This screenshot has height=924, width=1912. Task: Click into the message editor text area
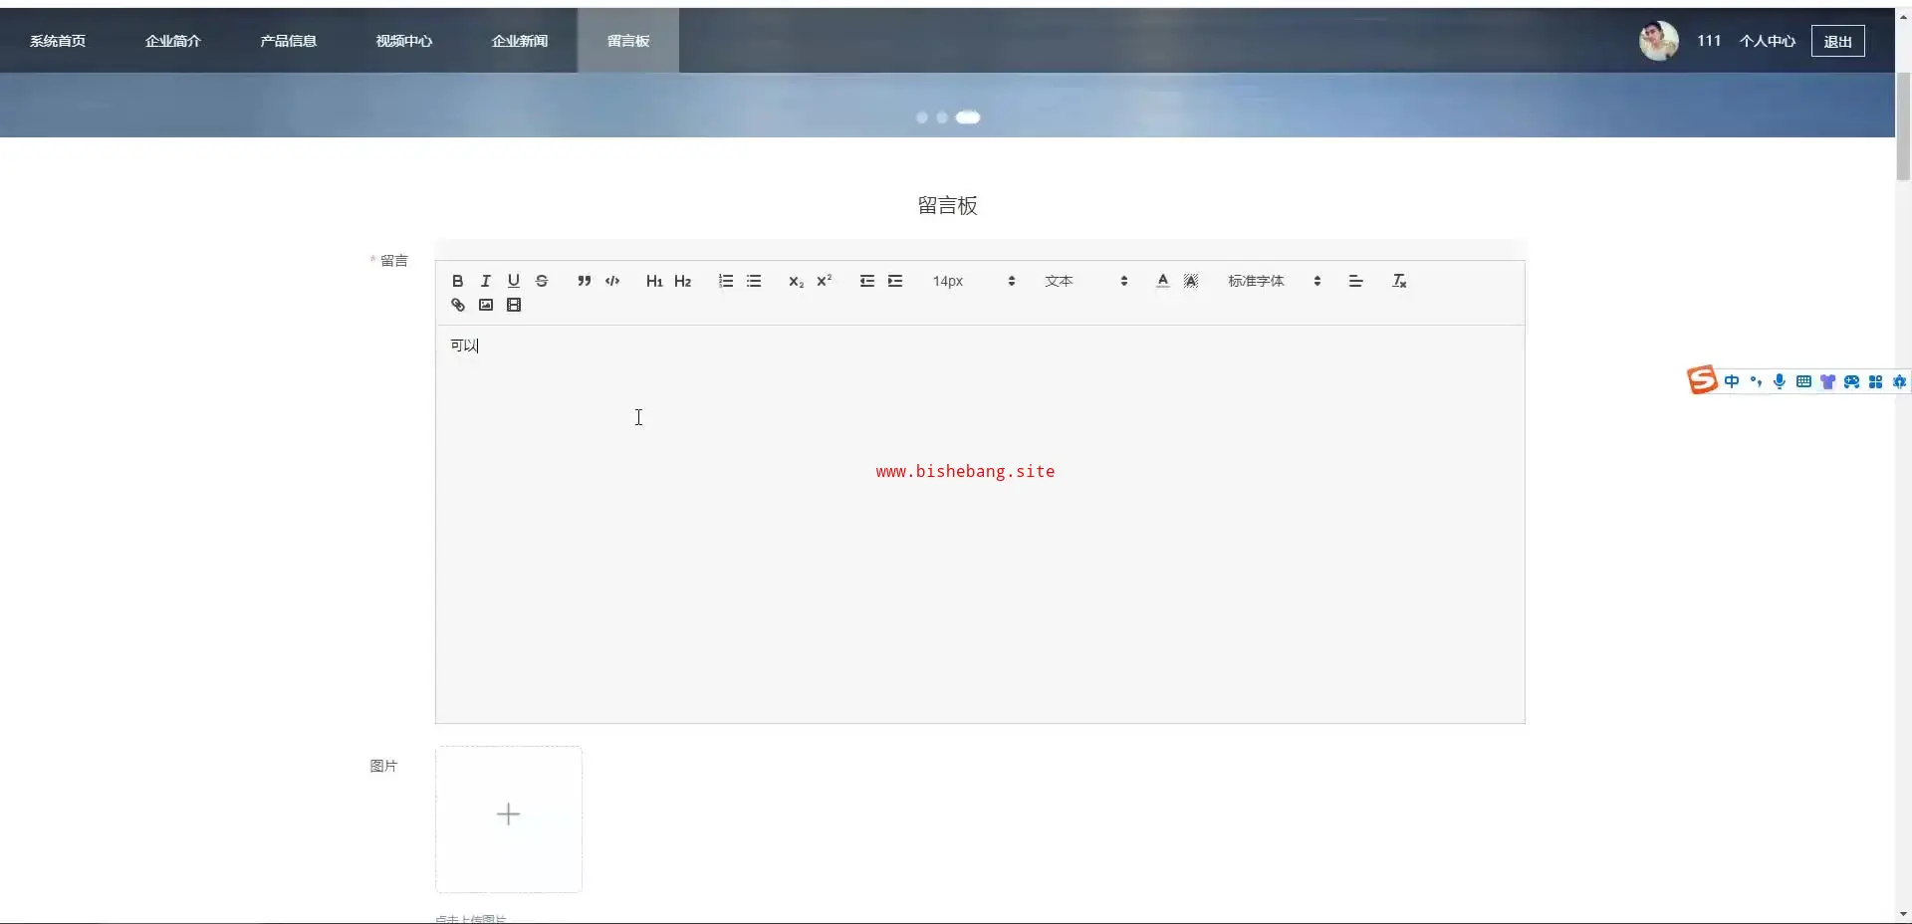pos(980,524)
